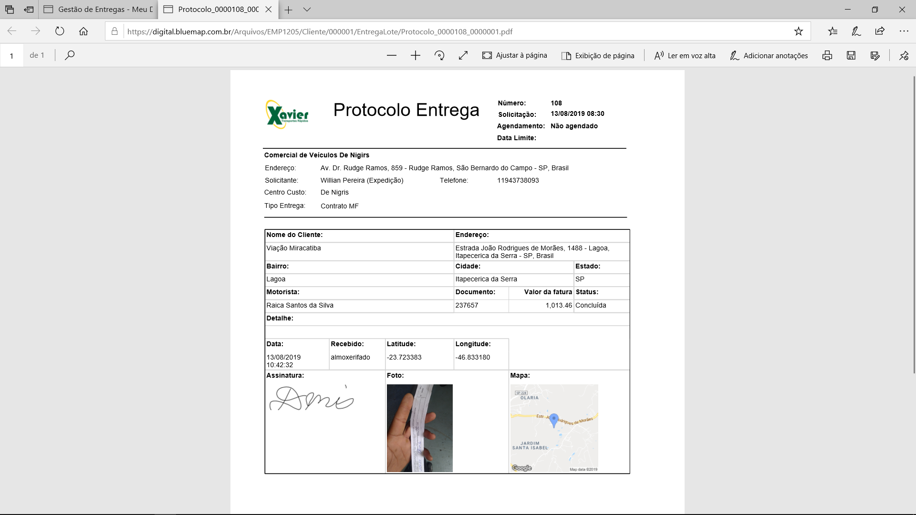Open the Edge settings menu (...)
This screenshot has width=916, height=515.
pos(905,31)
